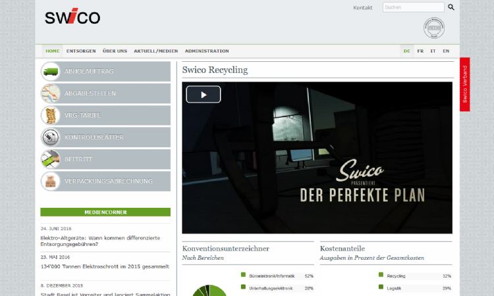This screenshot has height=296, width=494.
Task: Click the Swico logo
Action: click(72, 17)
